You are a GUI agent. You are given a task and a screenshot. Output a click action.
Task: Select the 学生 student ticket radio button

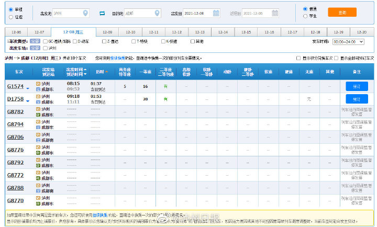coord(306,16)
